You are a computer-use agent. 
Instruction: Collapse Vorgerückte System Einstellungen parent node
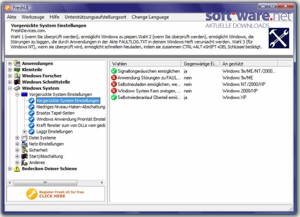(17, 95)
